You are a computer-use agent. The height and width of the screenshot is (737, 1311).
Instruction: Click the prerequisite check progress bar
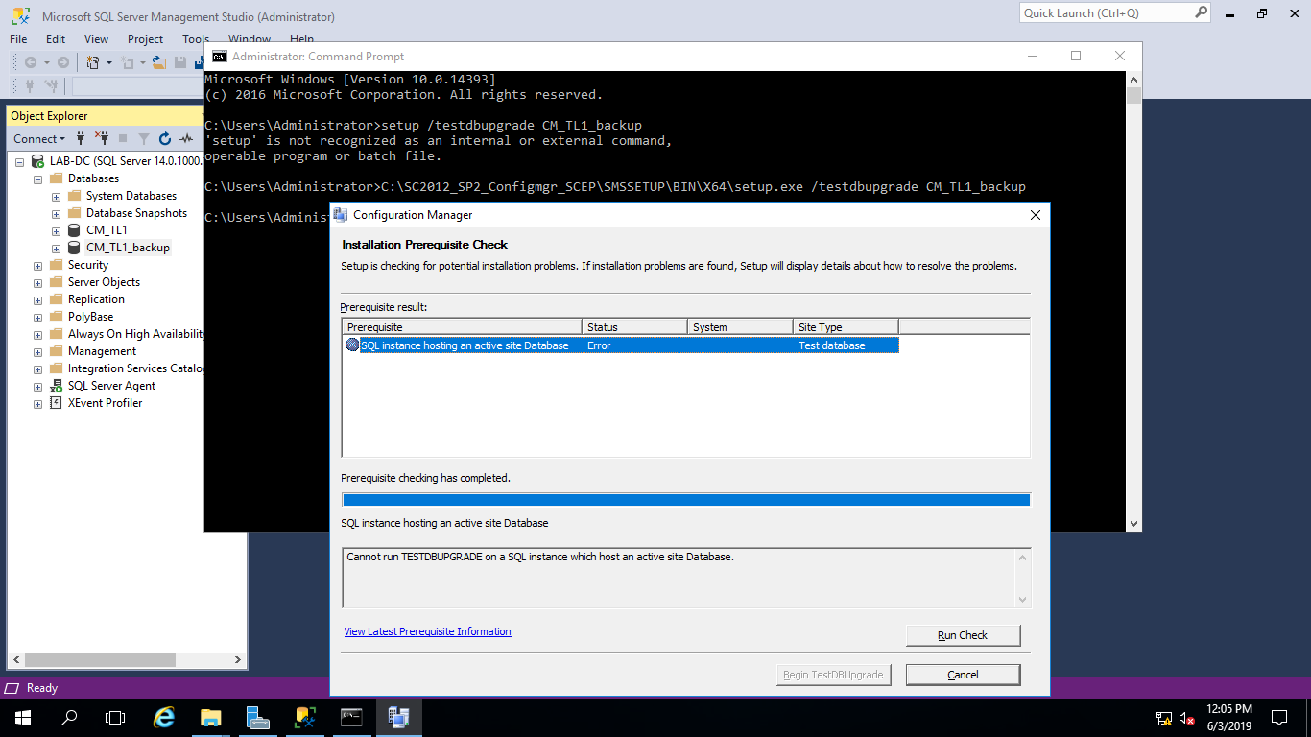[x=686, y=500]
